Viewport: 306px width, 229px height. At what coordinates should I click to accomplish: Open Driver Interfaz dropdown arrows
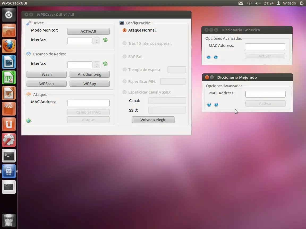97,41
